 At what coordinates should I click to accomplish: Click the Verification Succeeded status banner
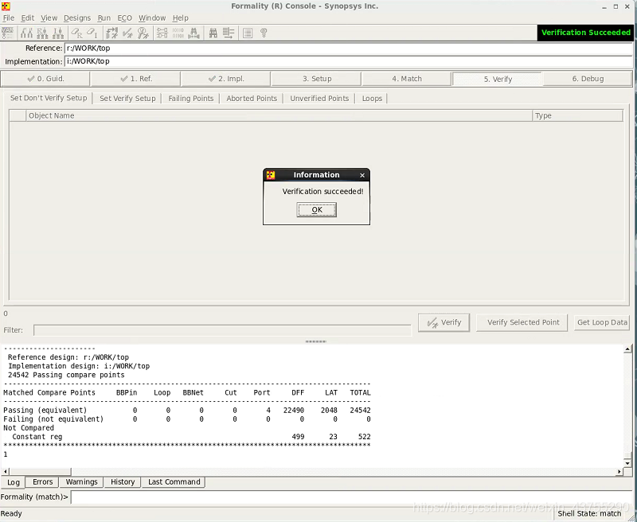(585, 33)
